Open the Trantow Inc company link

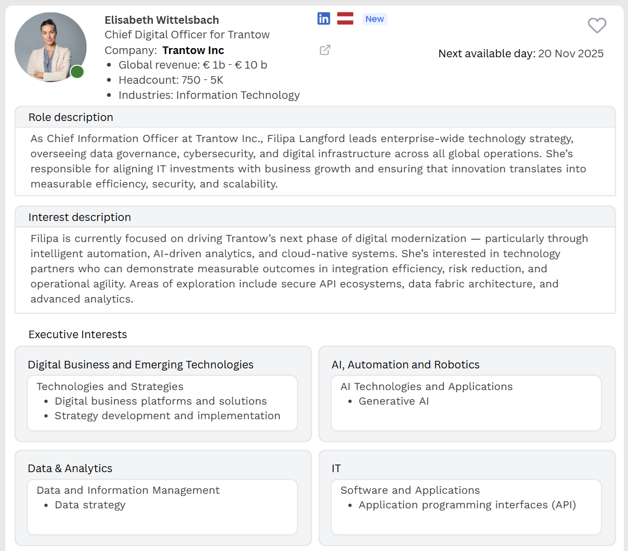coord(193,50)
